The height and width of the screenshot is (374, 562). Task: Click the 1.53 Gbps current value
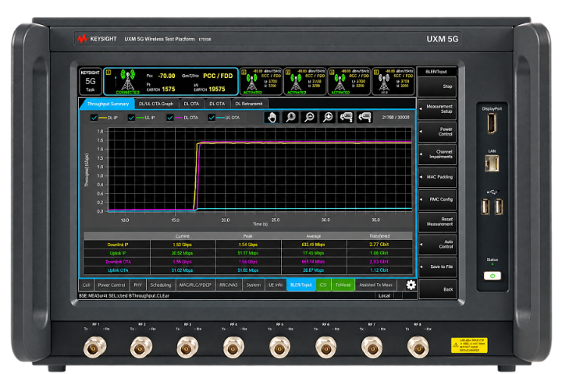tap(182, 245)
